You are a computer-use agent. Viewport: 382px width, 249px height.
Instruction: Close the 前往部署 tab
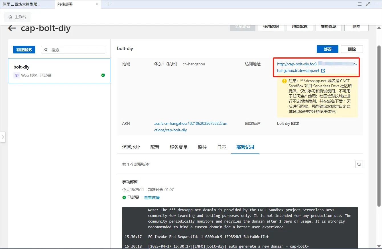pyautogui.click(x=97, y=4)
